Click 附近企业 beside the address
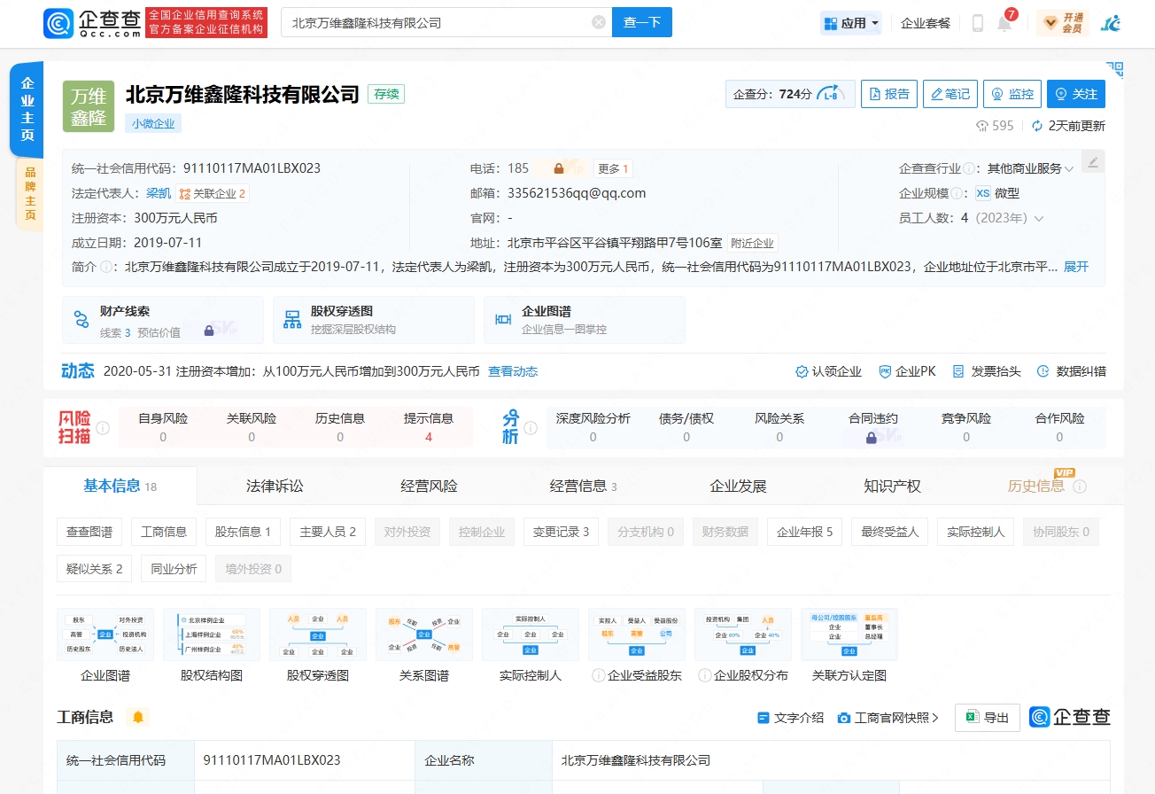Viewport: 1155px width, 794px height. click(x=752, y=243)
